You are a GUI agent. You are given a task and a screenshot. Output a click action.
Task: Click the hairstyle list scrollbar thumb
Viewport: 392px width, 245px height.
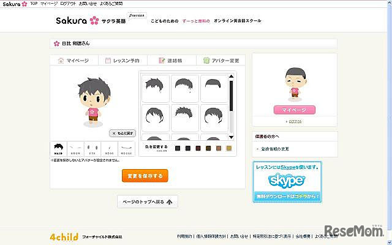[232, 96]
